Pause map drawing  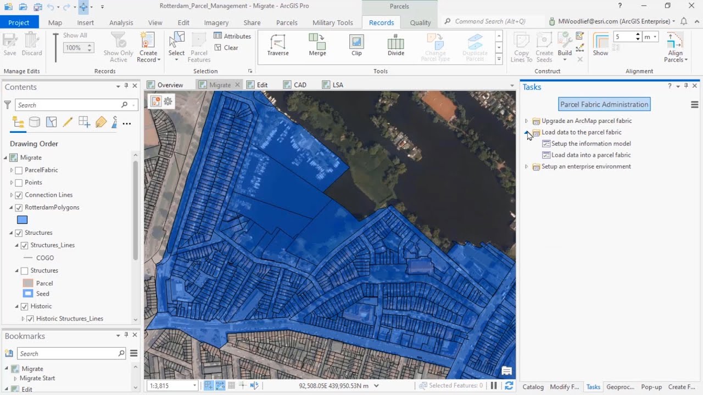(494, 386)
